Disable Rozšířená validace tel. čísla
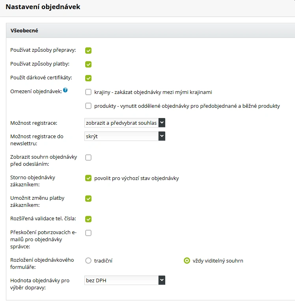 tap(88, 219)
